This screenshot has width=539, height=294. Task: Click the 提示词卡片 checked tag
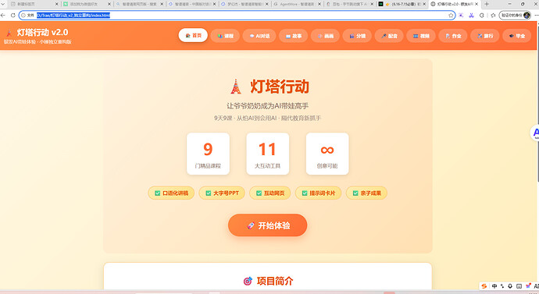(x=318, y=193)
